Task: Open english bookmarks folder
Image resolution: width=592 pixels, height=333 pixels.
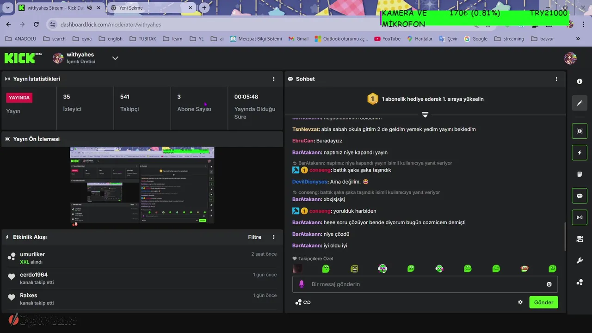Action: [111, 39]
